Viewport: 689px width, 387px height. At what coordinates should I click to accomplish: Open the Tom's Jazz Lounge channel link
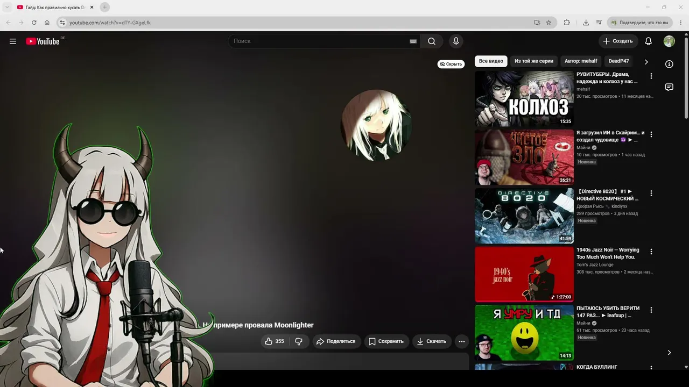click(x=595, y=264)
